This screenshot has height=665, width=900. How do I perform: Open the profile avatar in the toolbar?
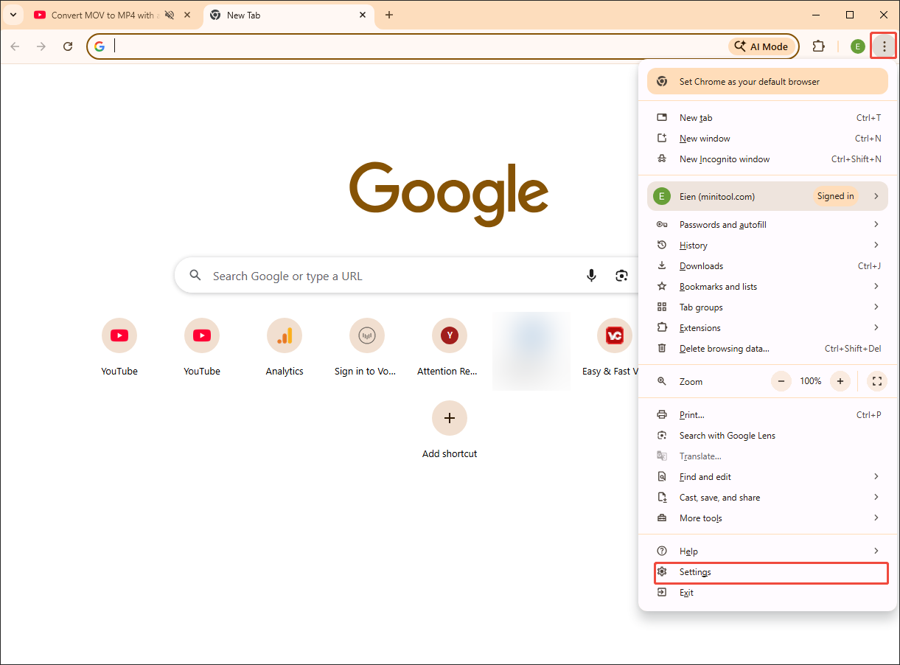[857, 46]
